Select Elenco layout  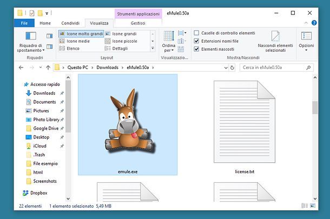pyautogui.click(x=69, y=49)
